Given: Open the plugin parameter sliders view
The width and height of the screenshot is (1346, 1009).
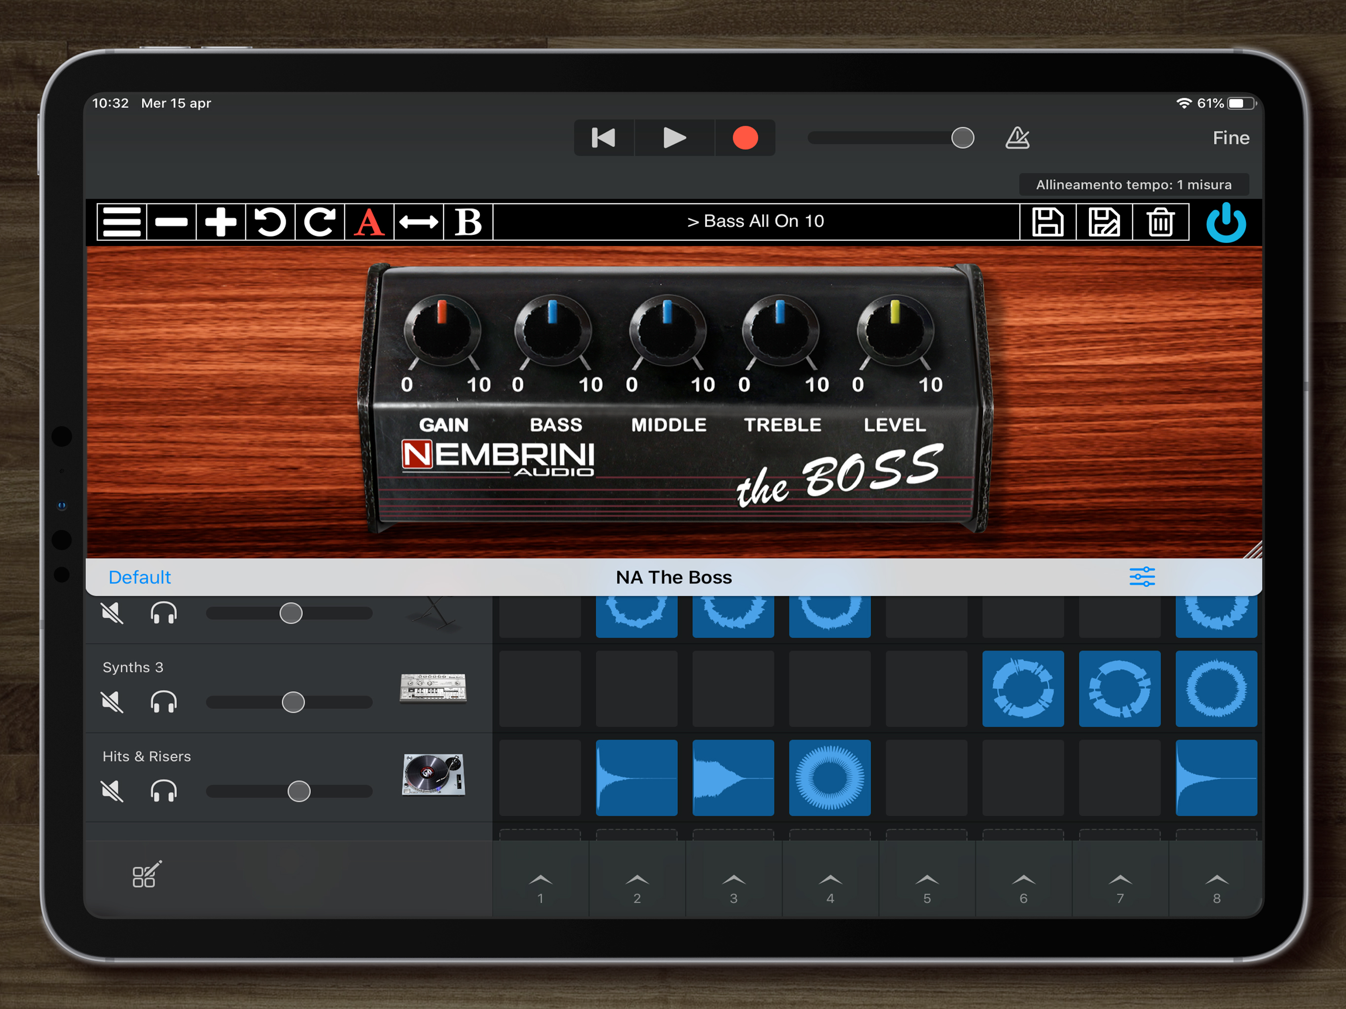Looking at the screenshot, I should 1142,576.
